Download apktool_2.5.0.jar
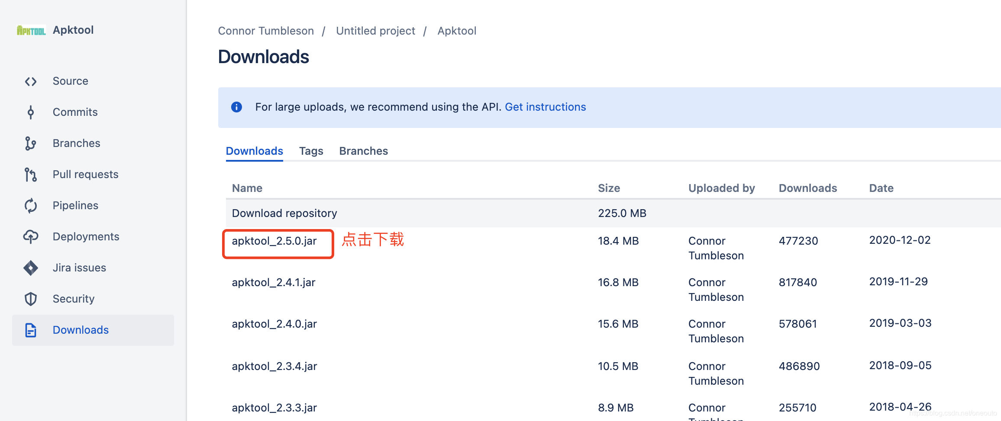 click(x=274, y=241)
